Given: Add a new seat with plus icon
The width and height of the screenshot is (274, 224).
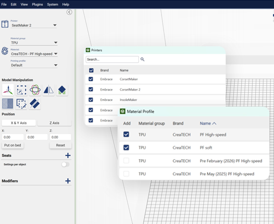Looking at the screenshot, I should coord(68,155).
